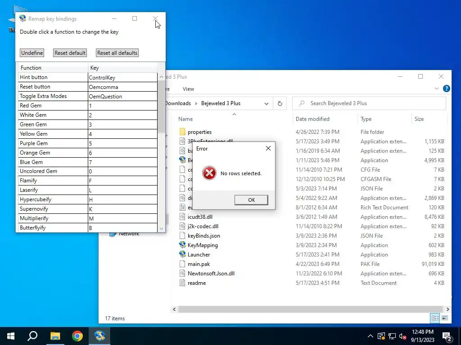Select the Reset button function row
This screenshot has height=345, width=461.
[x=88, y=87]
